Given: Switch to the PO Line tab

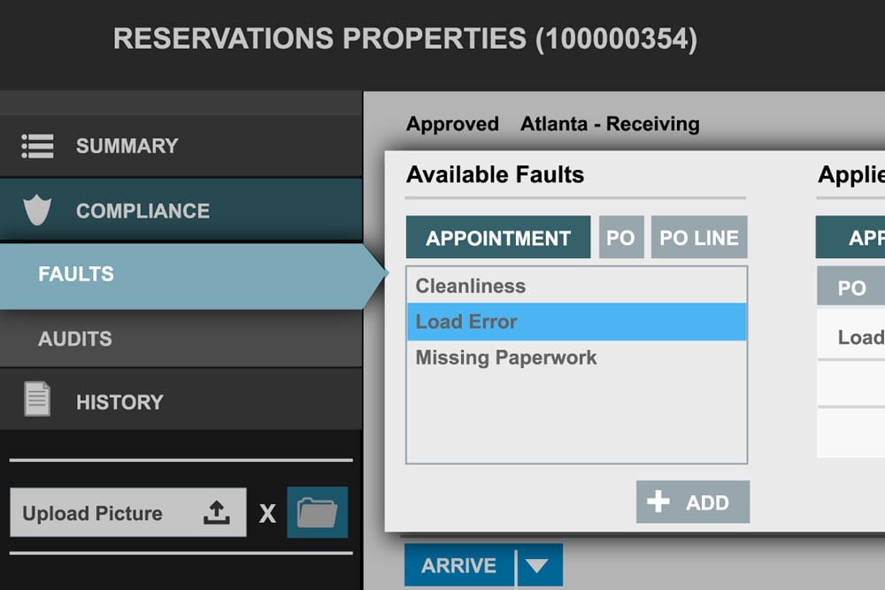Looking at the screenshot, I should coord(699,238).
